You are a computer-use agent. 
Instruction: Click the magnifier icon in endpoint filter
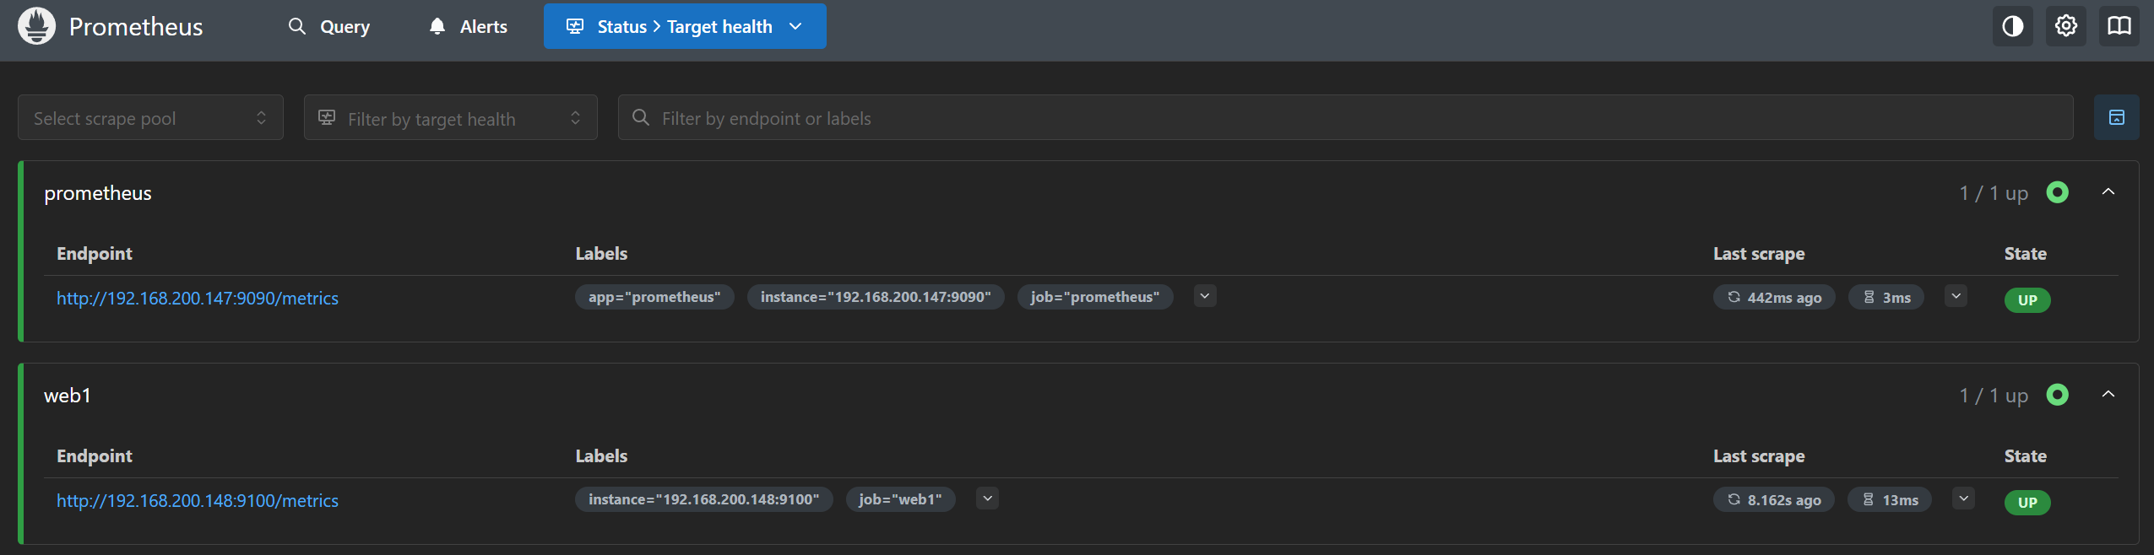click(x=641, y=117)
